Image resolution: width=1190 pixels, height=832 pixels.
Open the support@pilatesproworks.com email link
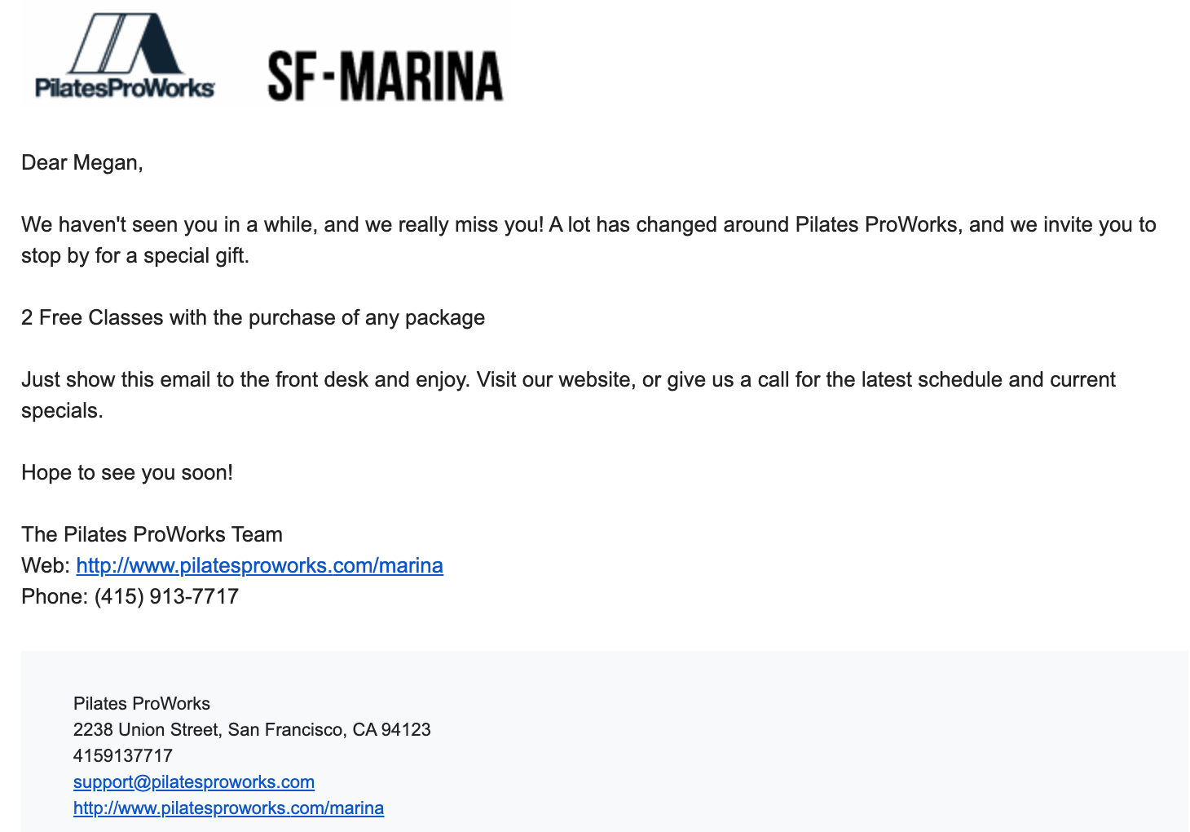pyautogui.click(x=194, y=781)
